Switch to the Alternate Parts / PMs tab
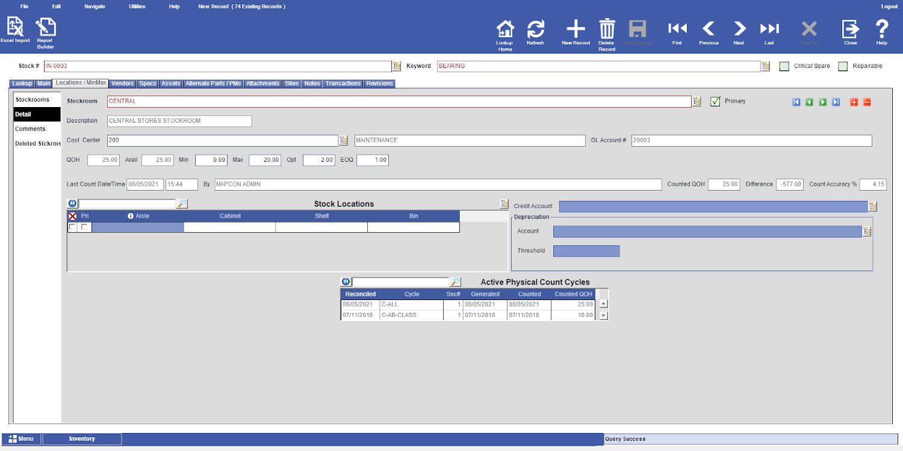Screen dimensions: 903x451 click(x=213, y=84)
